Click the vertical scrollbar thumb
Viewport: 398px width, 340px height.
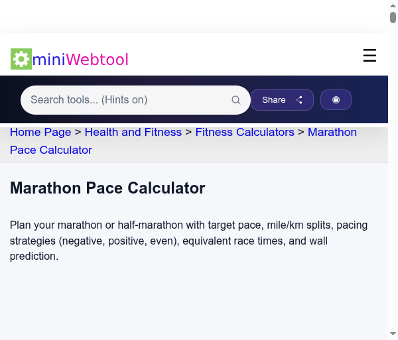(x=393, y=18)
